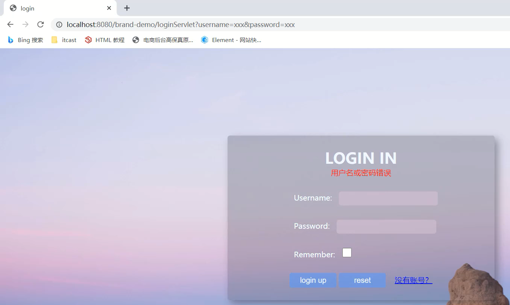Focus the Password input field
The image size is (510, 305).
tap(386, 226)
